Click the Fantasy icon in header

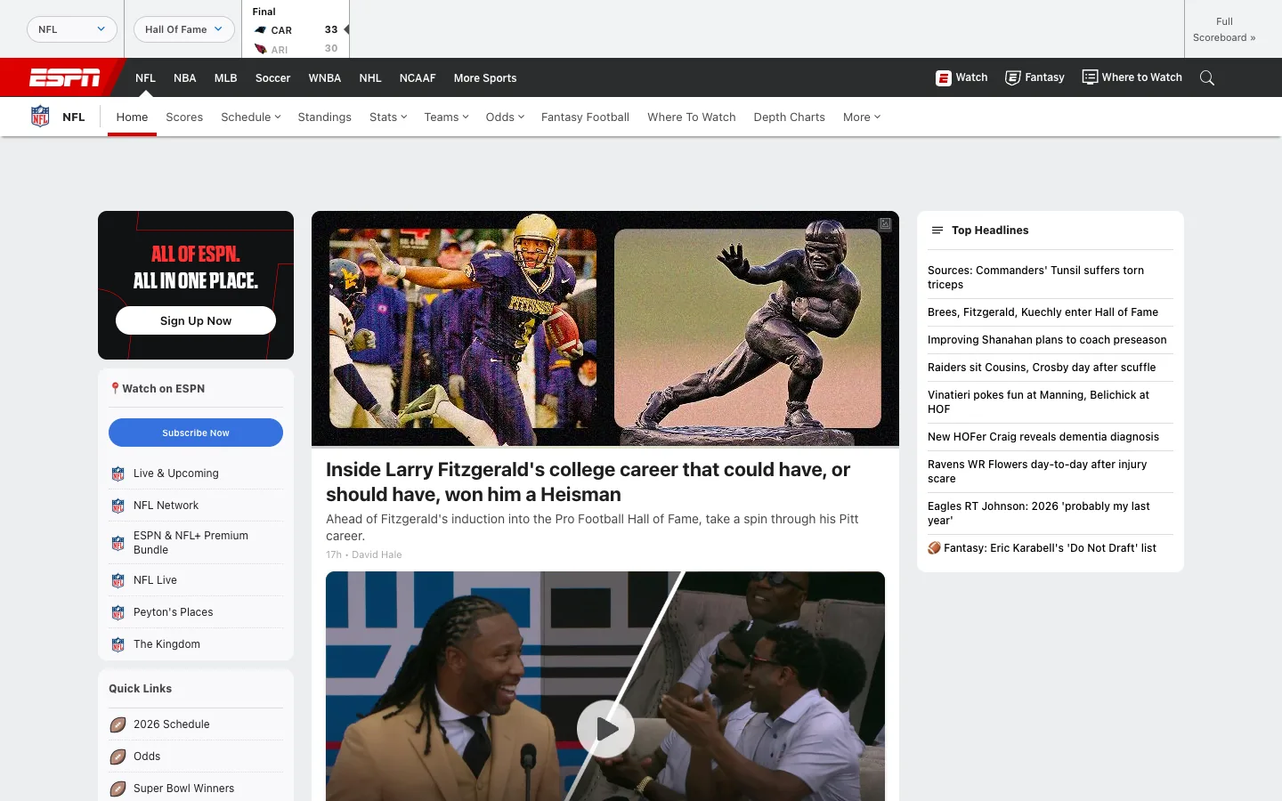1012,77
